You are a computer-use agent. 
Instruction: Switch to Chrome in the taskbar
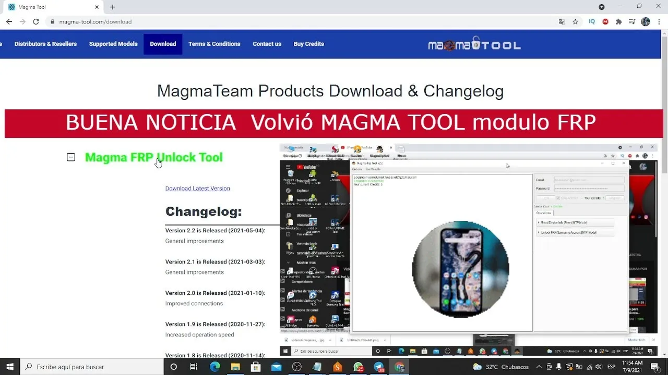(x=399, y=367)
